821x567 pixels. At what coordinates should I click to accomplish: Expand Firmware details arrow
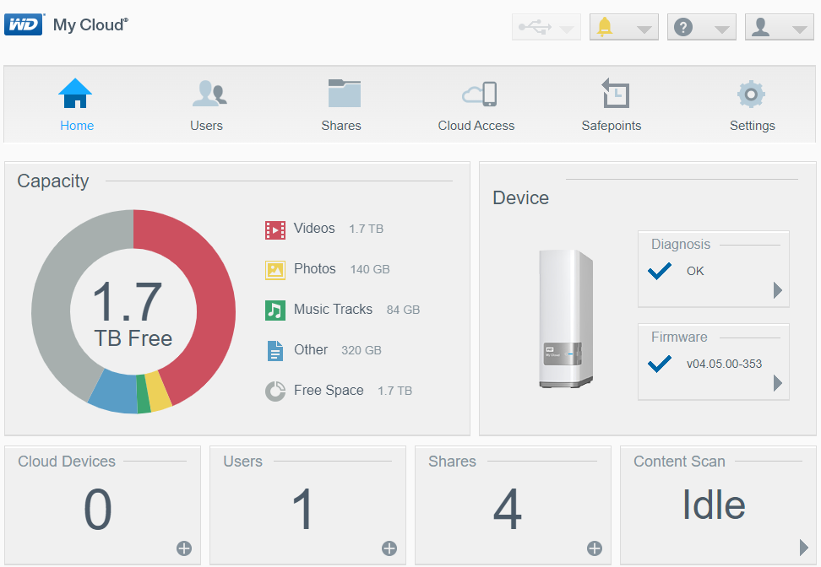coord(778,383)
